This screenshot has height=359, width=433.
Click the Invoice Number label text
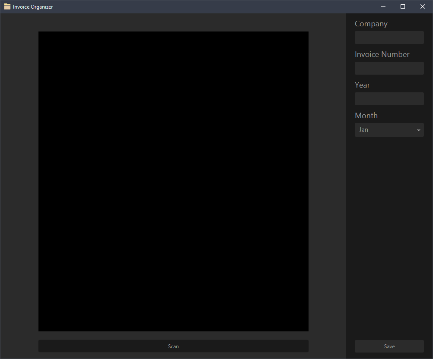[382, 54]
